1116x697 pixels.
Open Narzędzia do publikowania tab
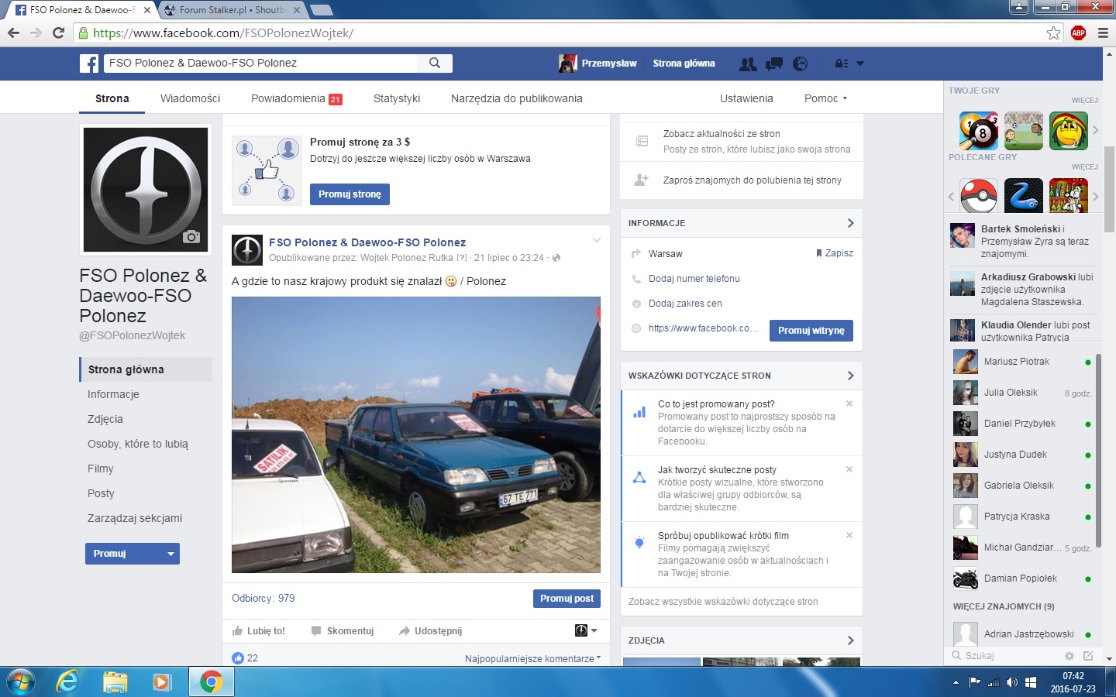[517, 98]
